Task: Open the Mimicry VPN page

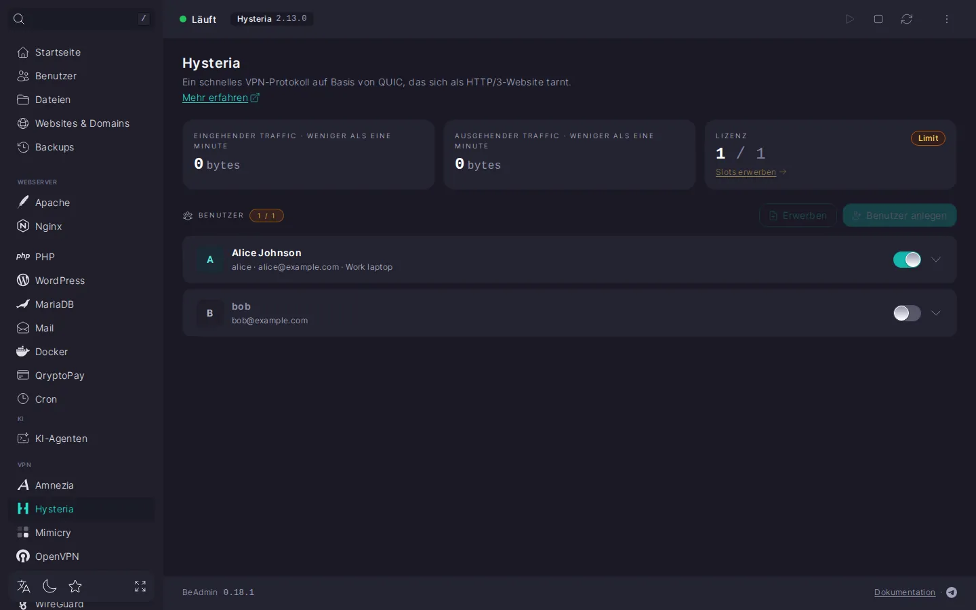Action: pos(81,533)
